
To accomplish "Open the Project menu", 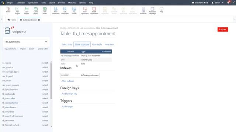I will point(10,3).
